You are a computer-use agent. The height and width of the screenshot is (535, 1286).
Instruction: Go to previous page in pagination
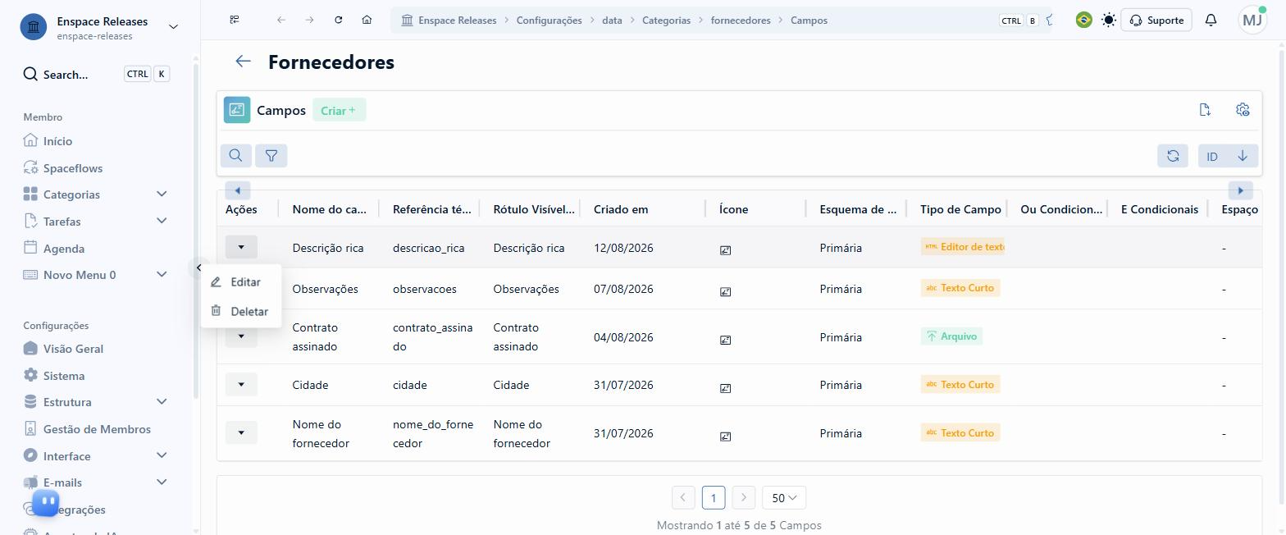[683, 497]
